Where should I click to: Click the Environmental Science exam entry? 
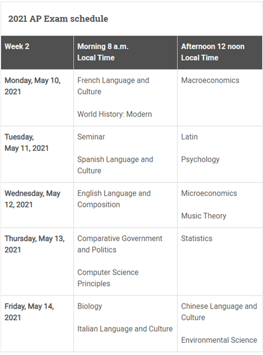219,340
